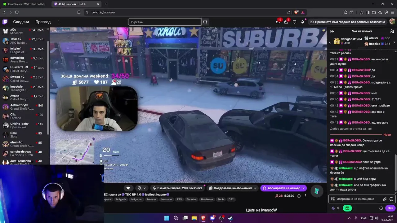Open Discord from the taskbar
Image resolution: width=397 pixels, height=223 pixels.
(x=212, y=218)
